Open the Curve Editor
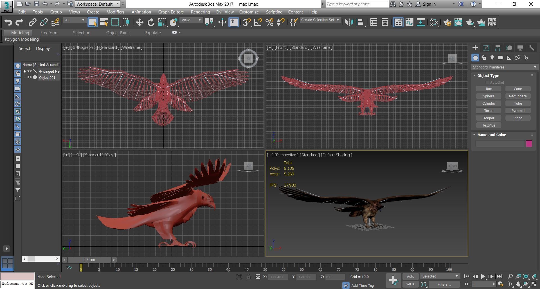Image resolution: width=540 pixels, height=289 pixels. click(x=409, y=22)
